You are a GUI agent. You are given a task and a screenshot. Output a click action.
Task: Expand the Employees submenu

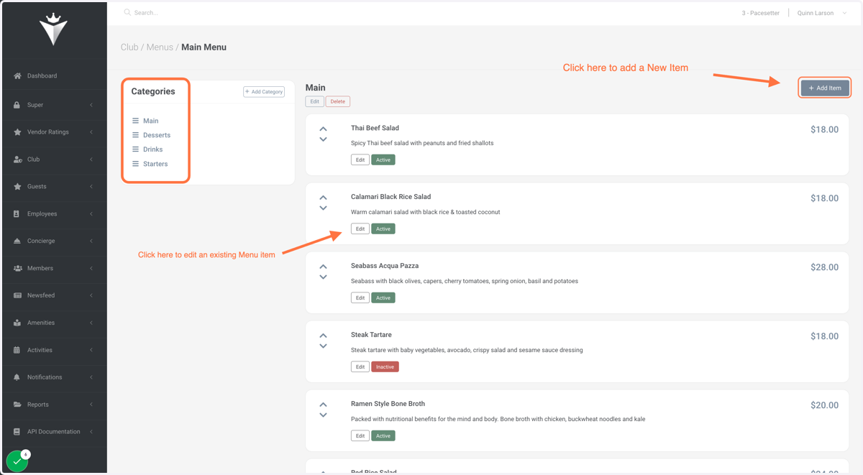[91, 214]
